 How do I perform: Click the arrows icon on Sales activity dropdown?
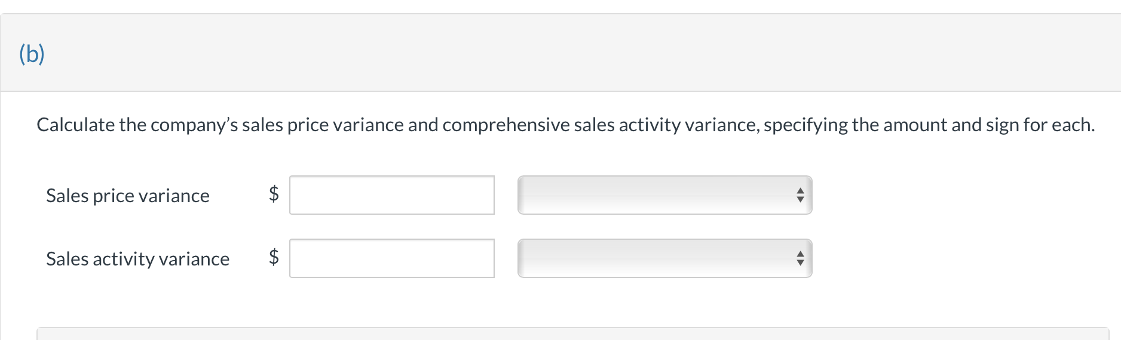(800, 258)
